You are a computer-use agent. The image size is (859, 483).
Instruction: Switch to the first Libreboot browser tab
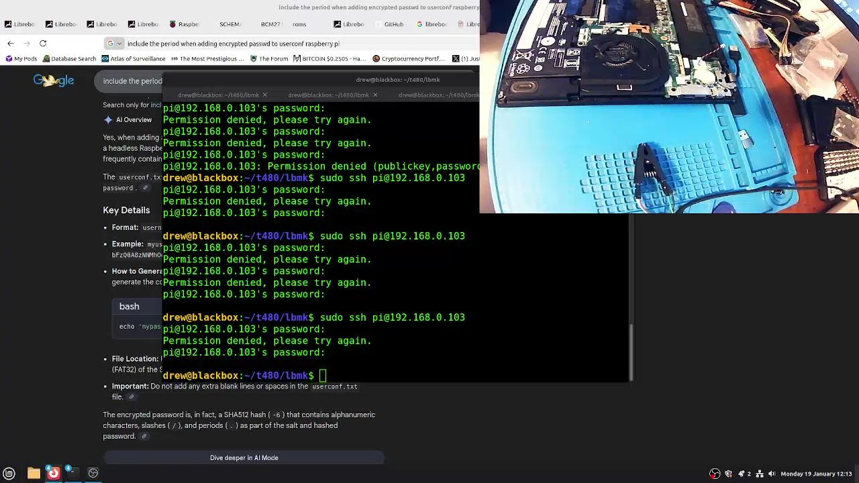point(20,24)
